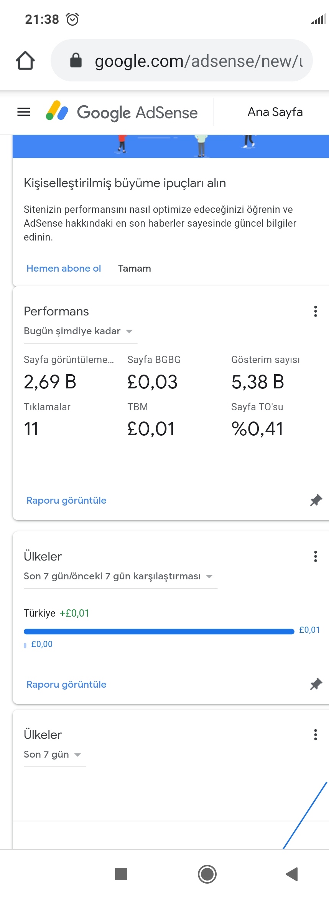Screen dimensions: 329x899
Task: Tap the browser home icon
Action: click(x=25, y=61)
